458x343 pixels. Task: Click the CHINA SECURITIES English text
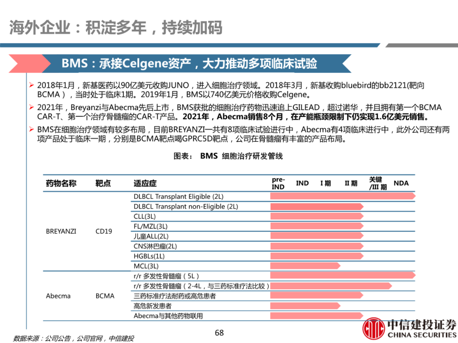click(422, 335)
